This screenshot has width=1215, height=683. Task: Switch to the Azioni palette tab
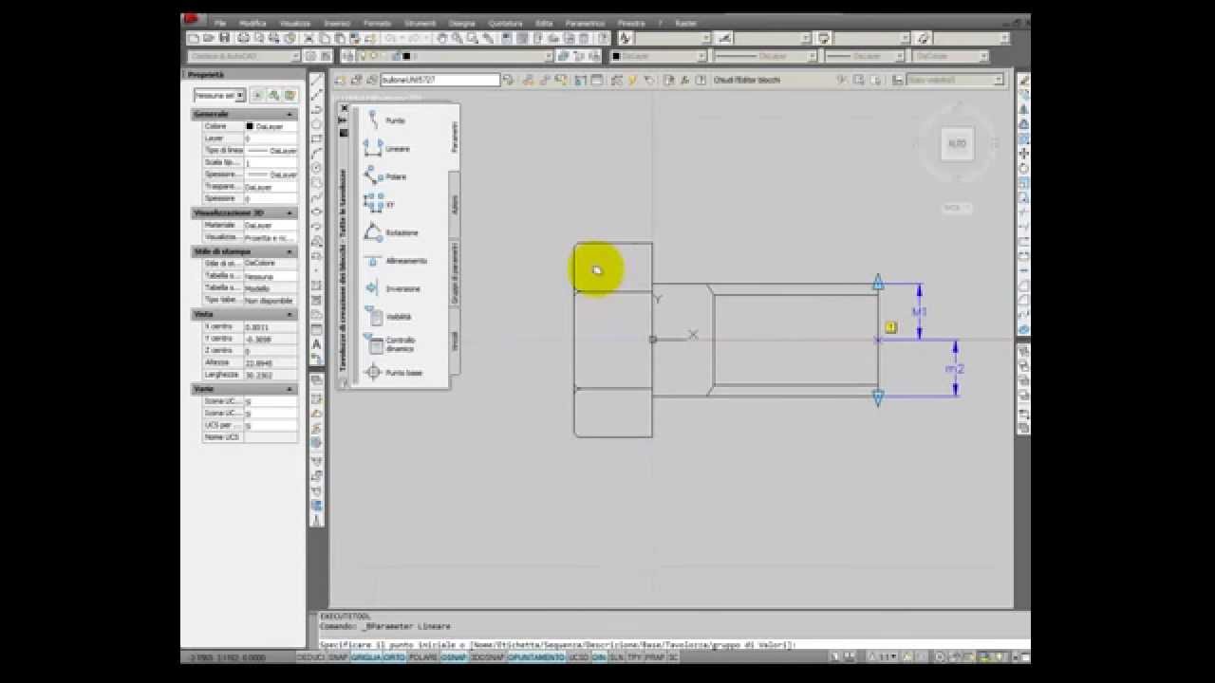tap(455, 203)
